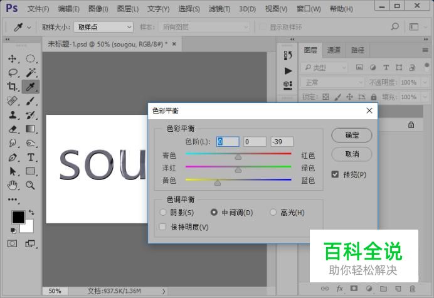The image size is (434, 298).
Task: Toggle the lock all padlock icon
Action: (374, 97)
